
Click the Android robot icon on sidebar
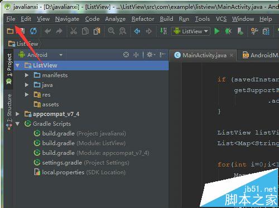(9, 81)
